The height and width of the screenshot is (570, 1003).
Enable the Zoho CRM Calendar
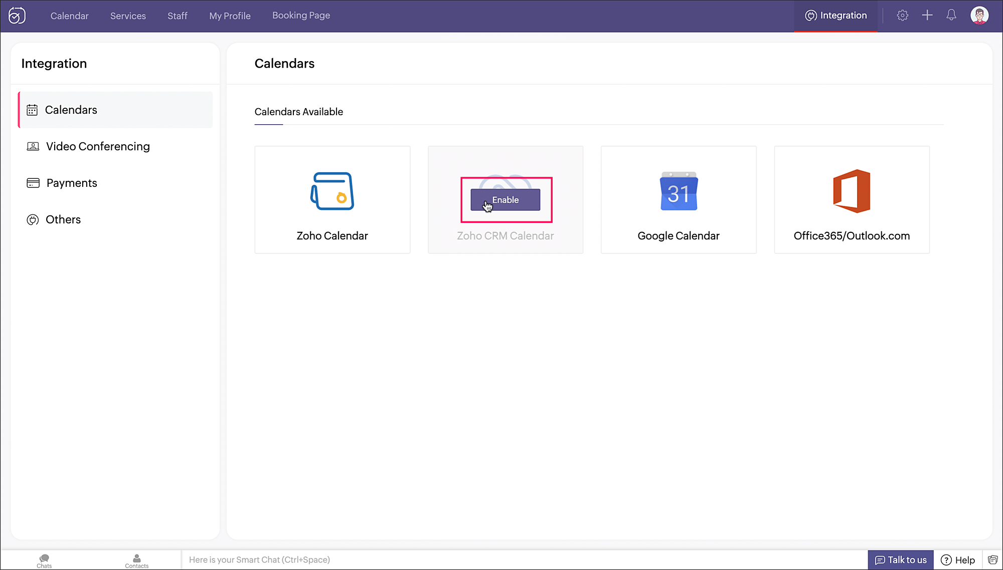[505, 200]
